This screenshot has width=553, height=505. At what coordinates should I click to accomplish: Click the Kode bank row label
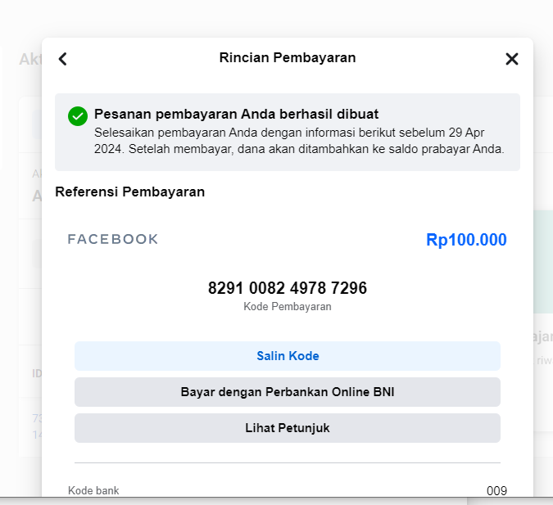(93, 490)
